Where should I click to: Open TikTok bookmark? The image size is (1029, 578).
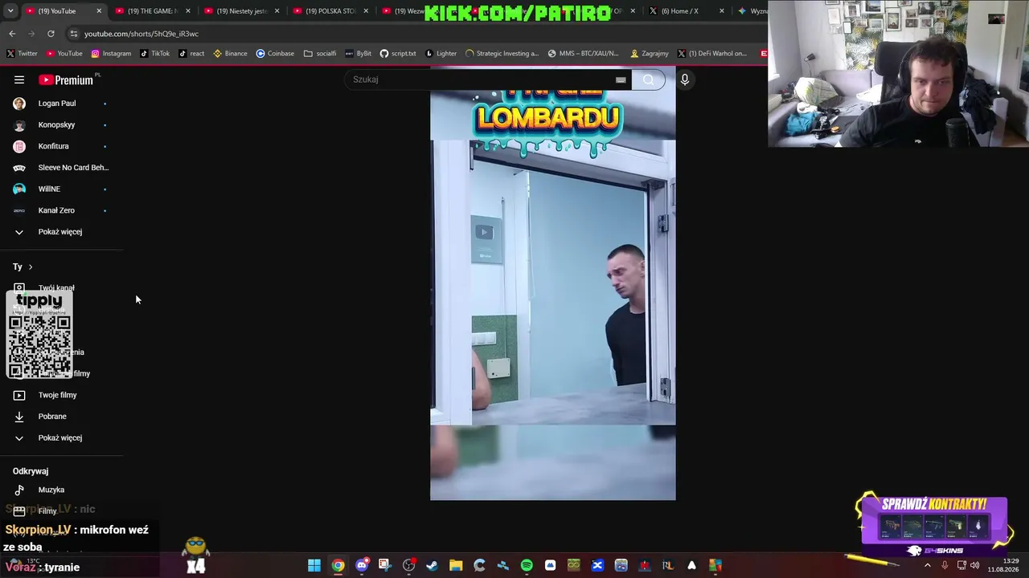coord(155,54)
